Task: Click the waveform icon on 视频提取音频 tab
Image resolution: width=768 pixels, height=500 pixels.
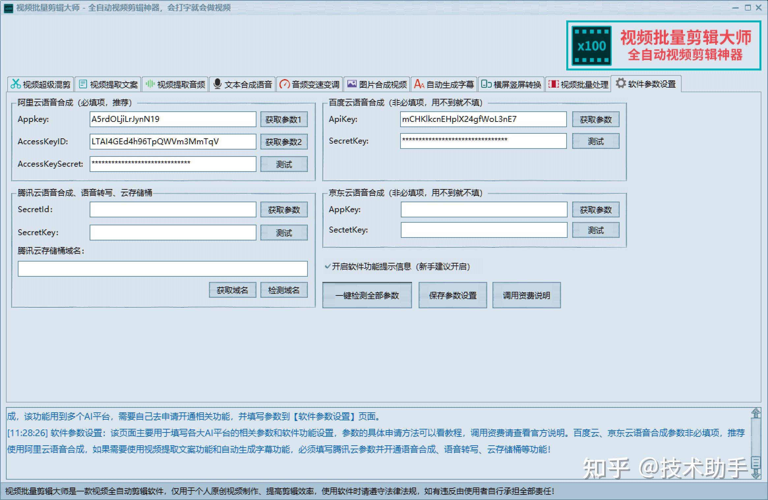Action: point(150,84)
